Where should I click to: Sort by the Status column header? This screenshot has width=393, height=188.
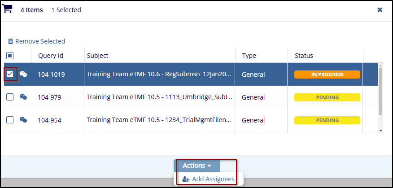pos(304,56)
